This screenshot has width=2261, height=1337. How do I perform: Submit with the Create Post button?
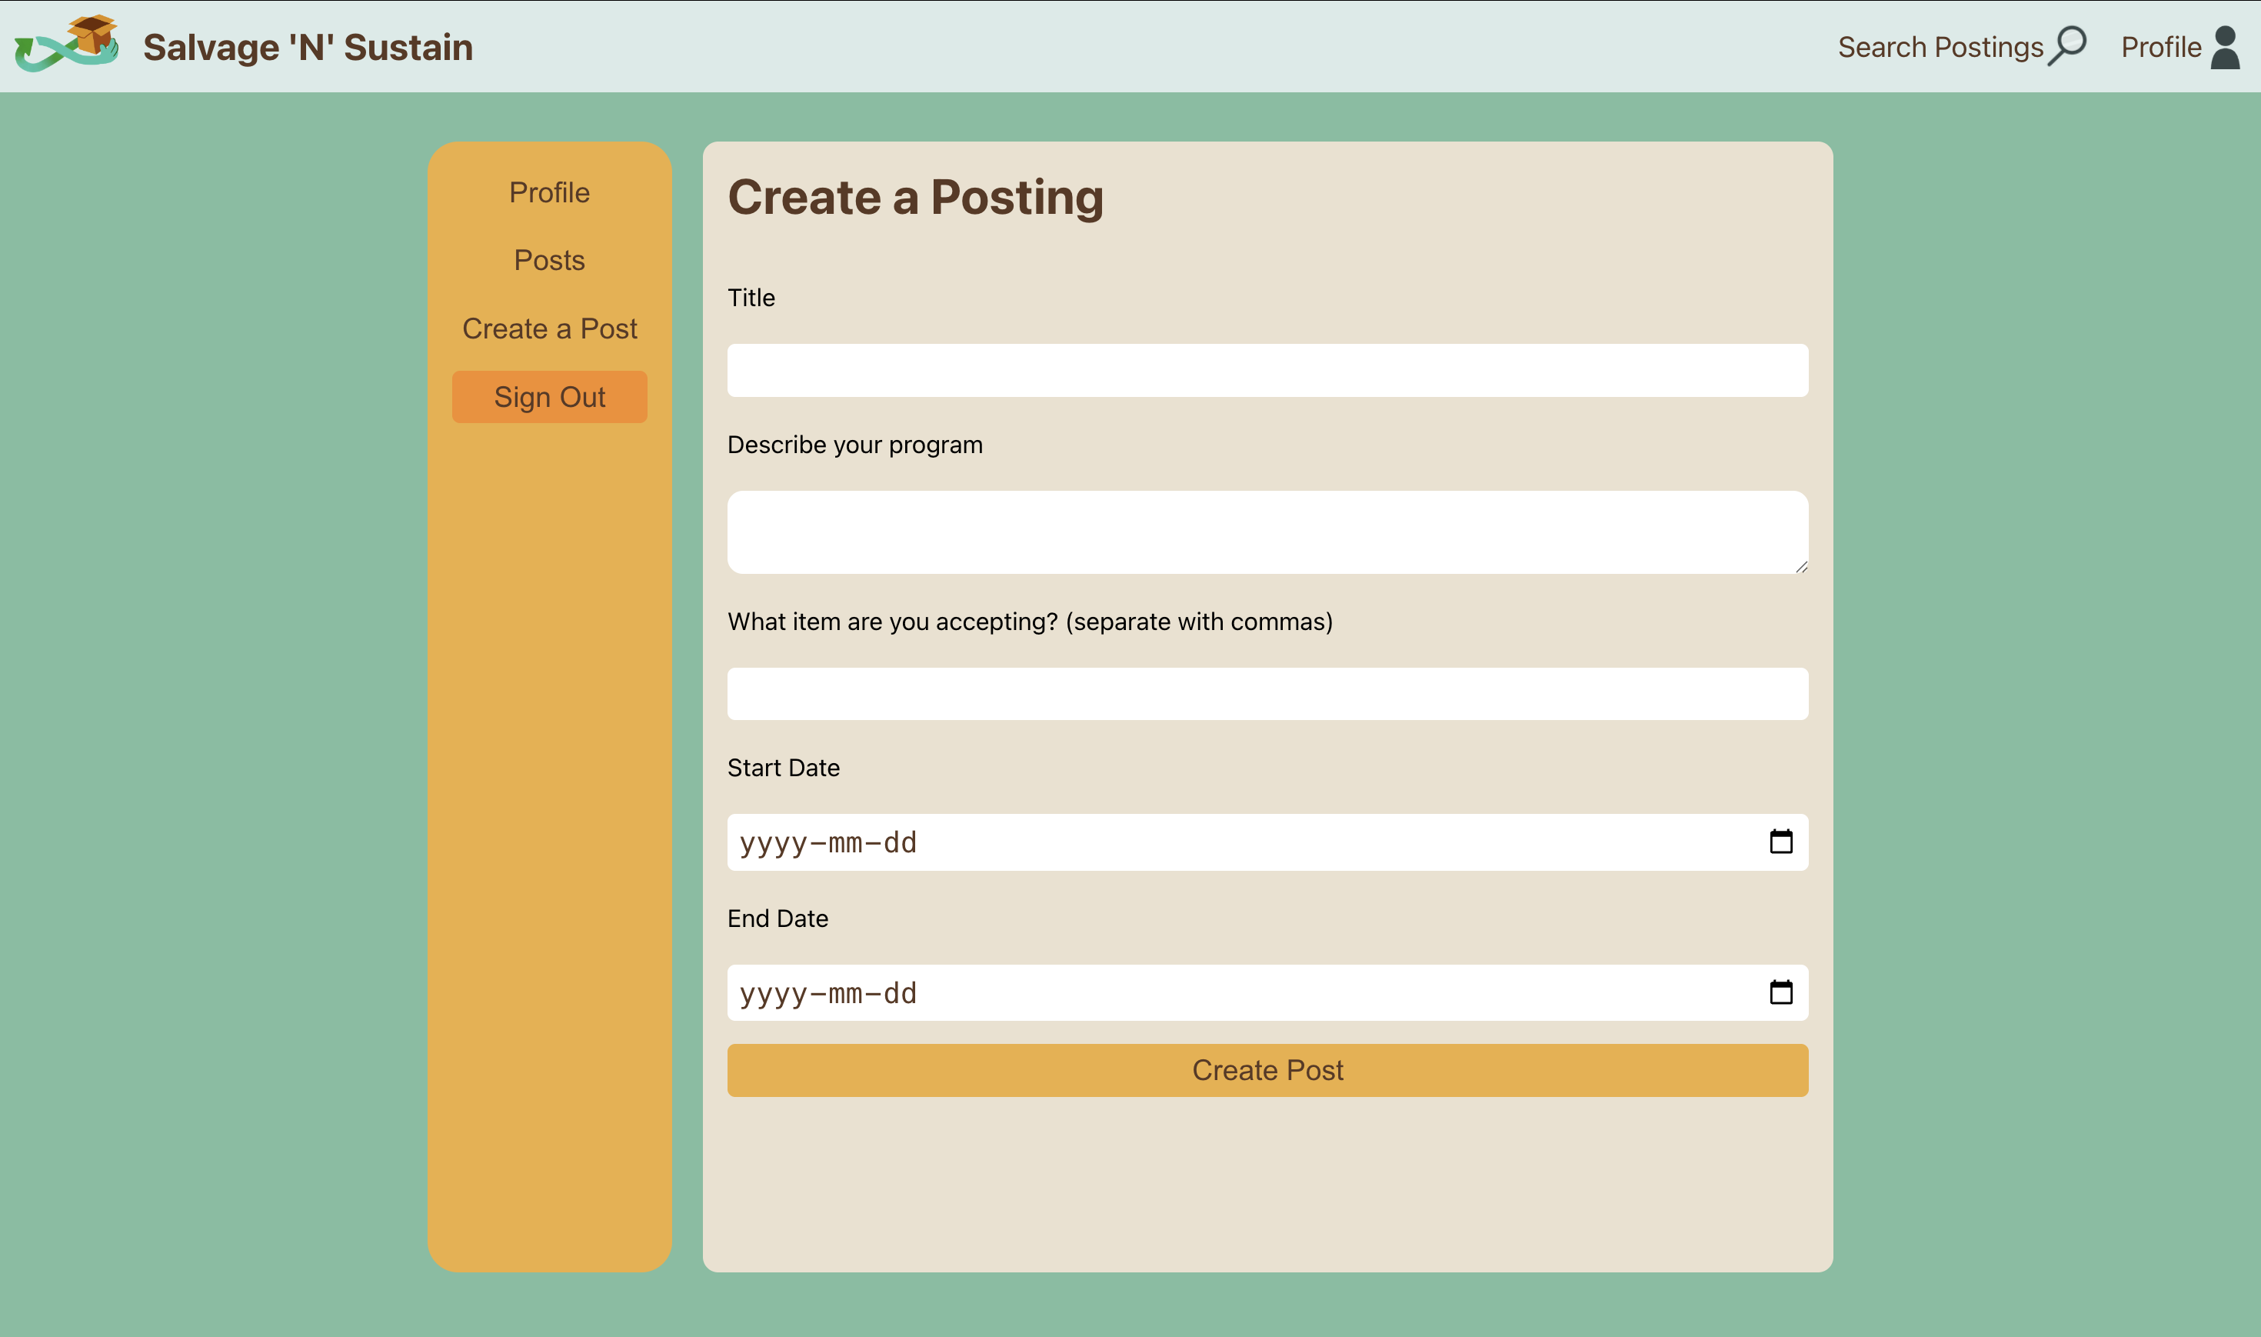coord(1267,1070)
